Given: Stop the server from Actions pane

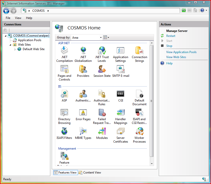Looking at the screenshot, I should pos(169,46).
